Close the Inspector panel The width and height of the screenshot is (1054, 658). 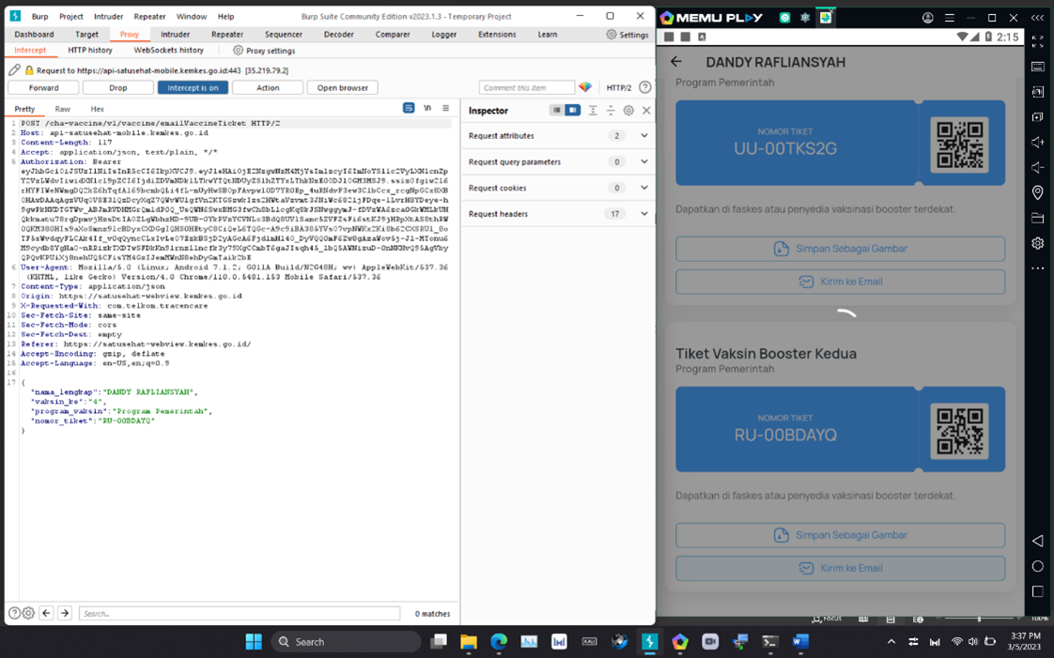[646, 111]
